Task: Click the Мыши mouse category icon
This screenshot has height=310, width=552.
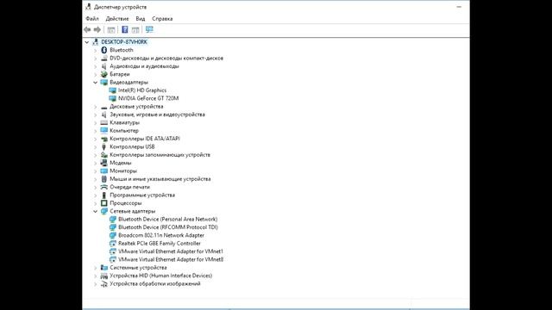Action: pyautogui.click(x=103, y=179)
